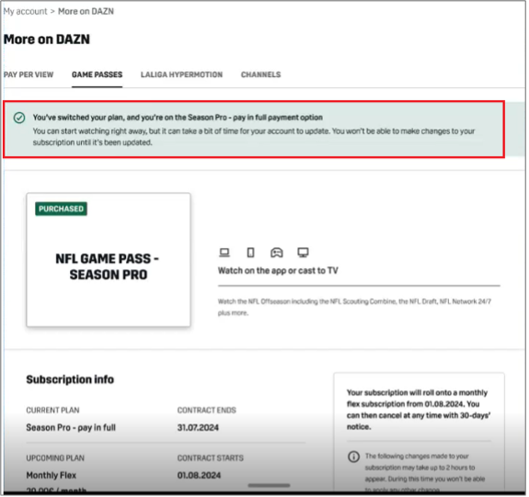Click the TV monitor device icon

(304, 253)
